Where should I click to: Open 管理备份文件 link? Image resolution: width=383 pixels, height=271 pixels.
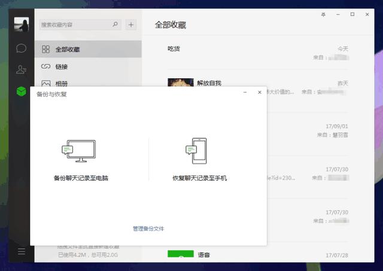(148, 229)
